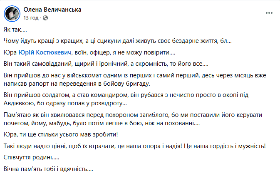This screenshot has width=280, height=176.
Task: Click the opening line Як так....
Action: point(15,30)
